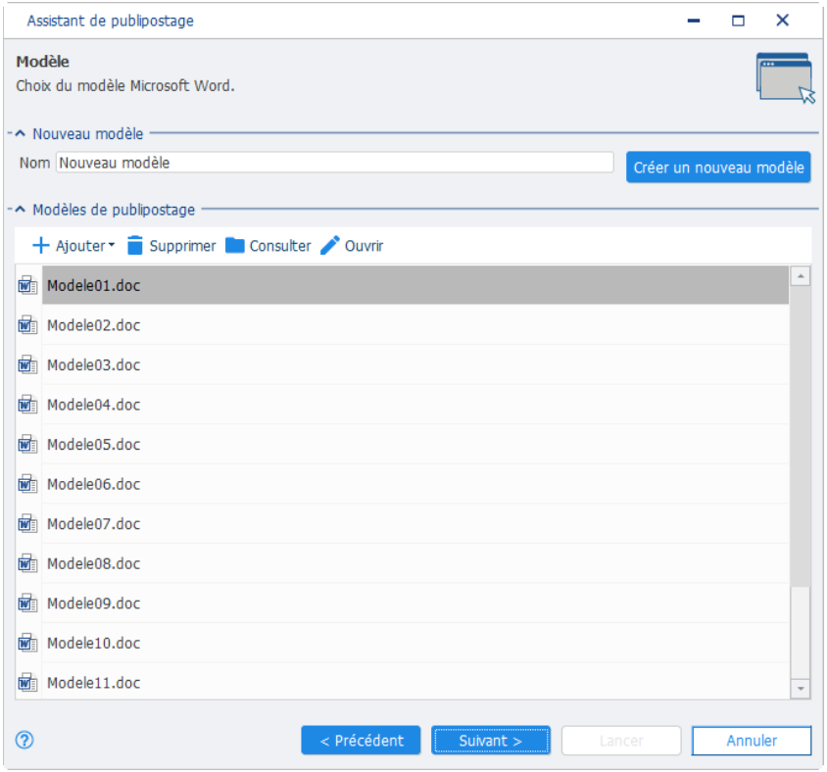Click Word icon next to Modele07.doc
This screenshot has width=827, height=772.
coord(27,523)
